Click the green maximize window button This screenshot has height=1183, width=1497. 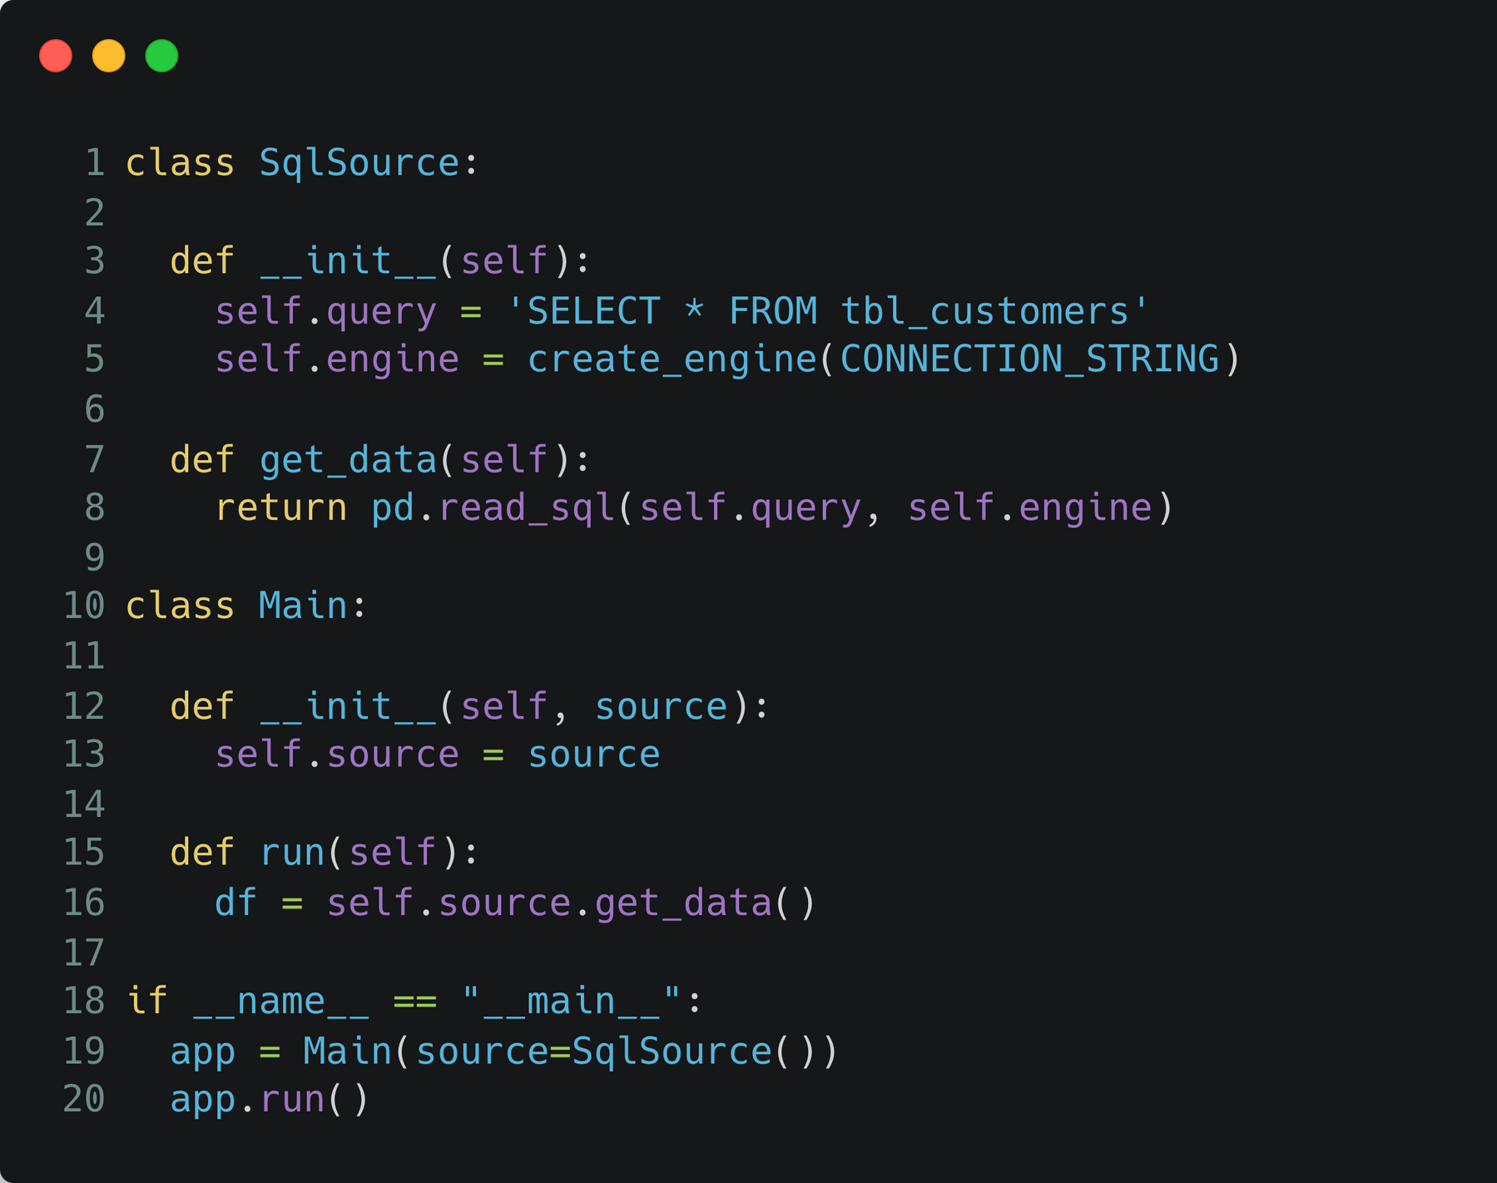(x=161, y=56)
